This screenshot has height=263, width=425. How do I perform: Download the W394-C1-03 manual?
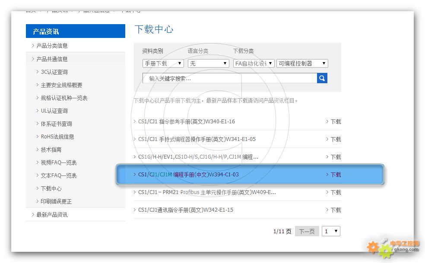[x=336, y=175]
